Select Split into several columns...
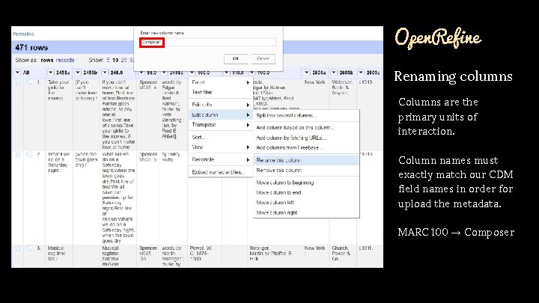The width and height of the screenshot is (539, 303). point(306,115)
